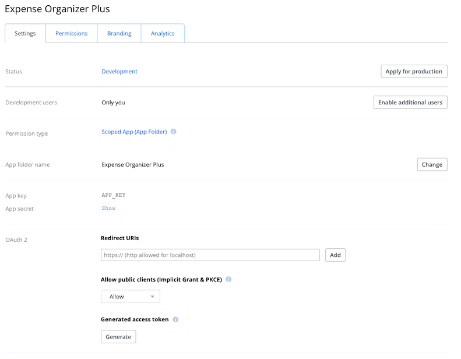This screenshot has height=359, width=461.
Task: Open the Allow public clients dropdown
Action: tap(131, 297)
